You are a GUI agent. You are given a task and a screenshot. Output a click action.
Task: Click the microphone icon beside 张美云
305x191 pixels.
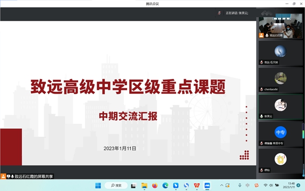tap(262, 116)
